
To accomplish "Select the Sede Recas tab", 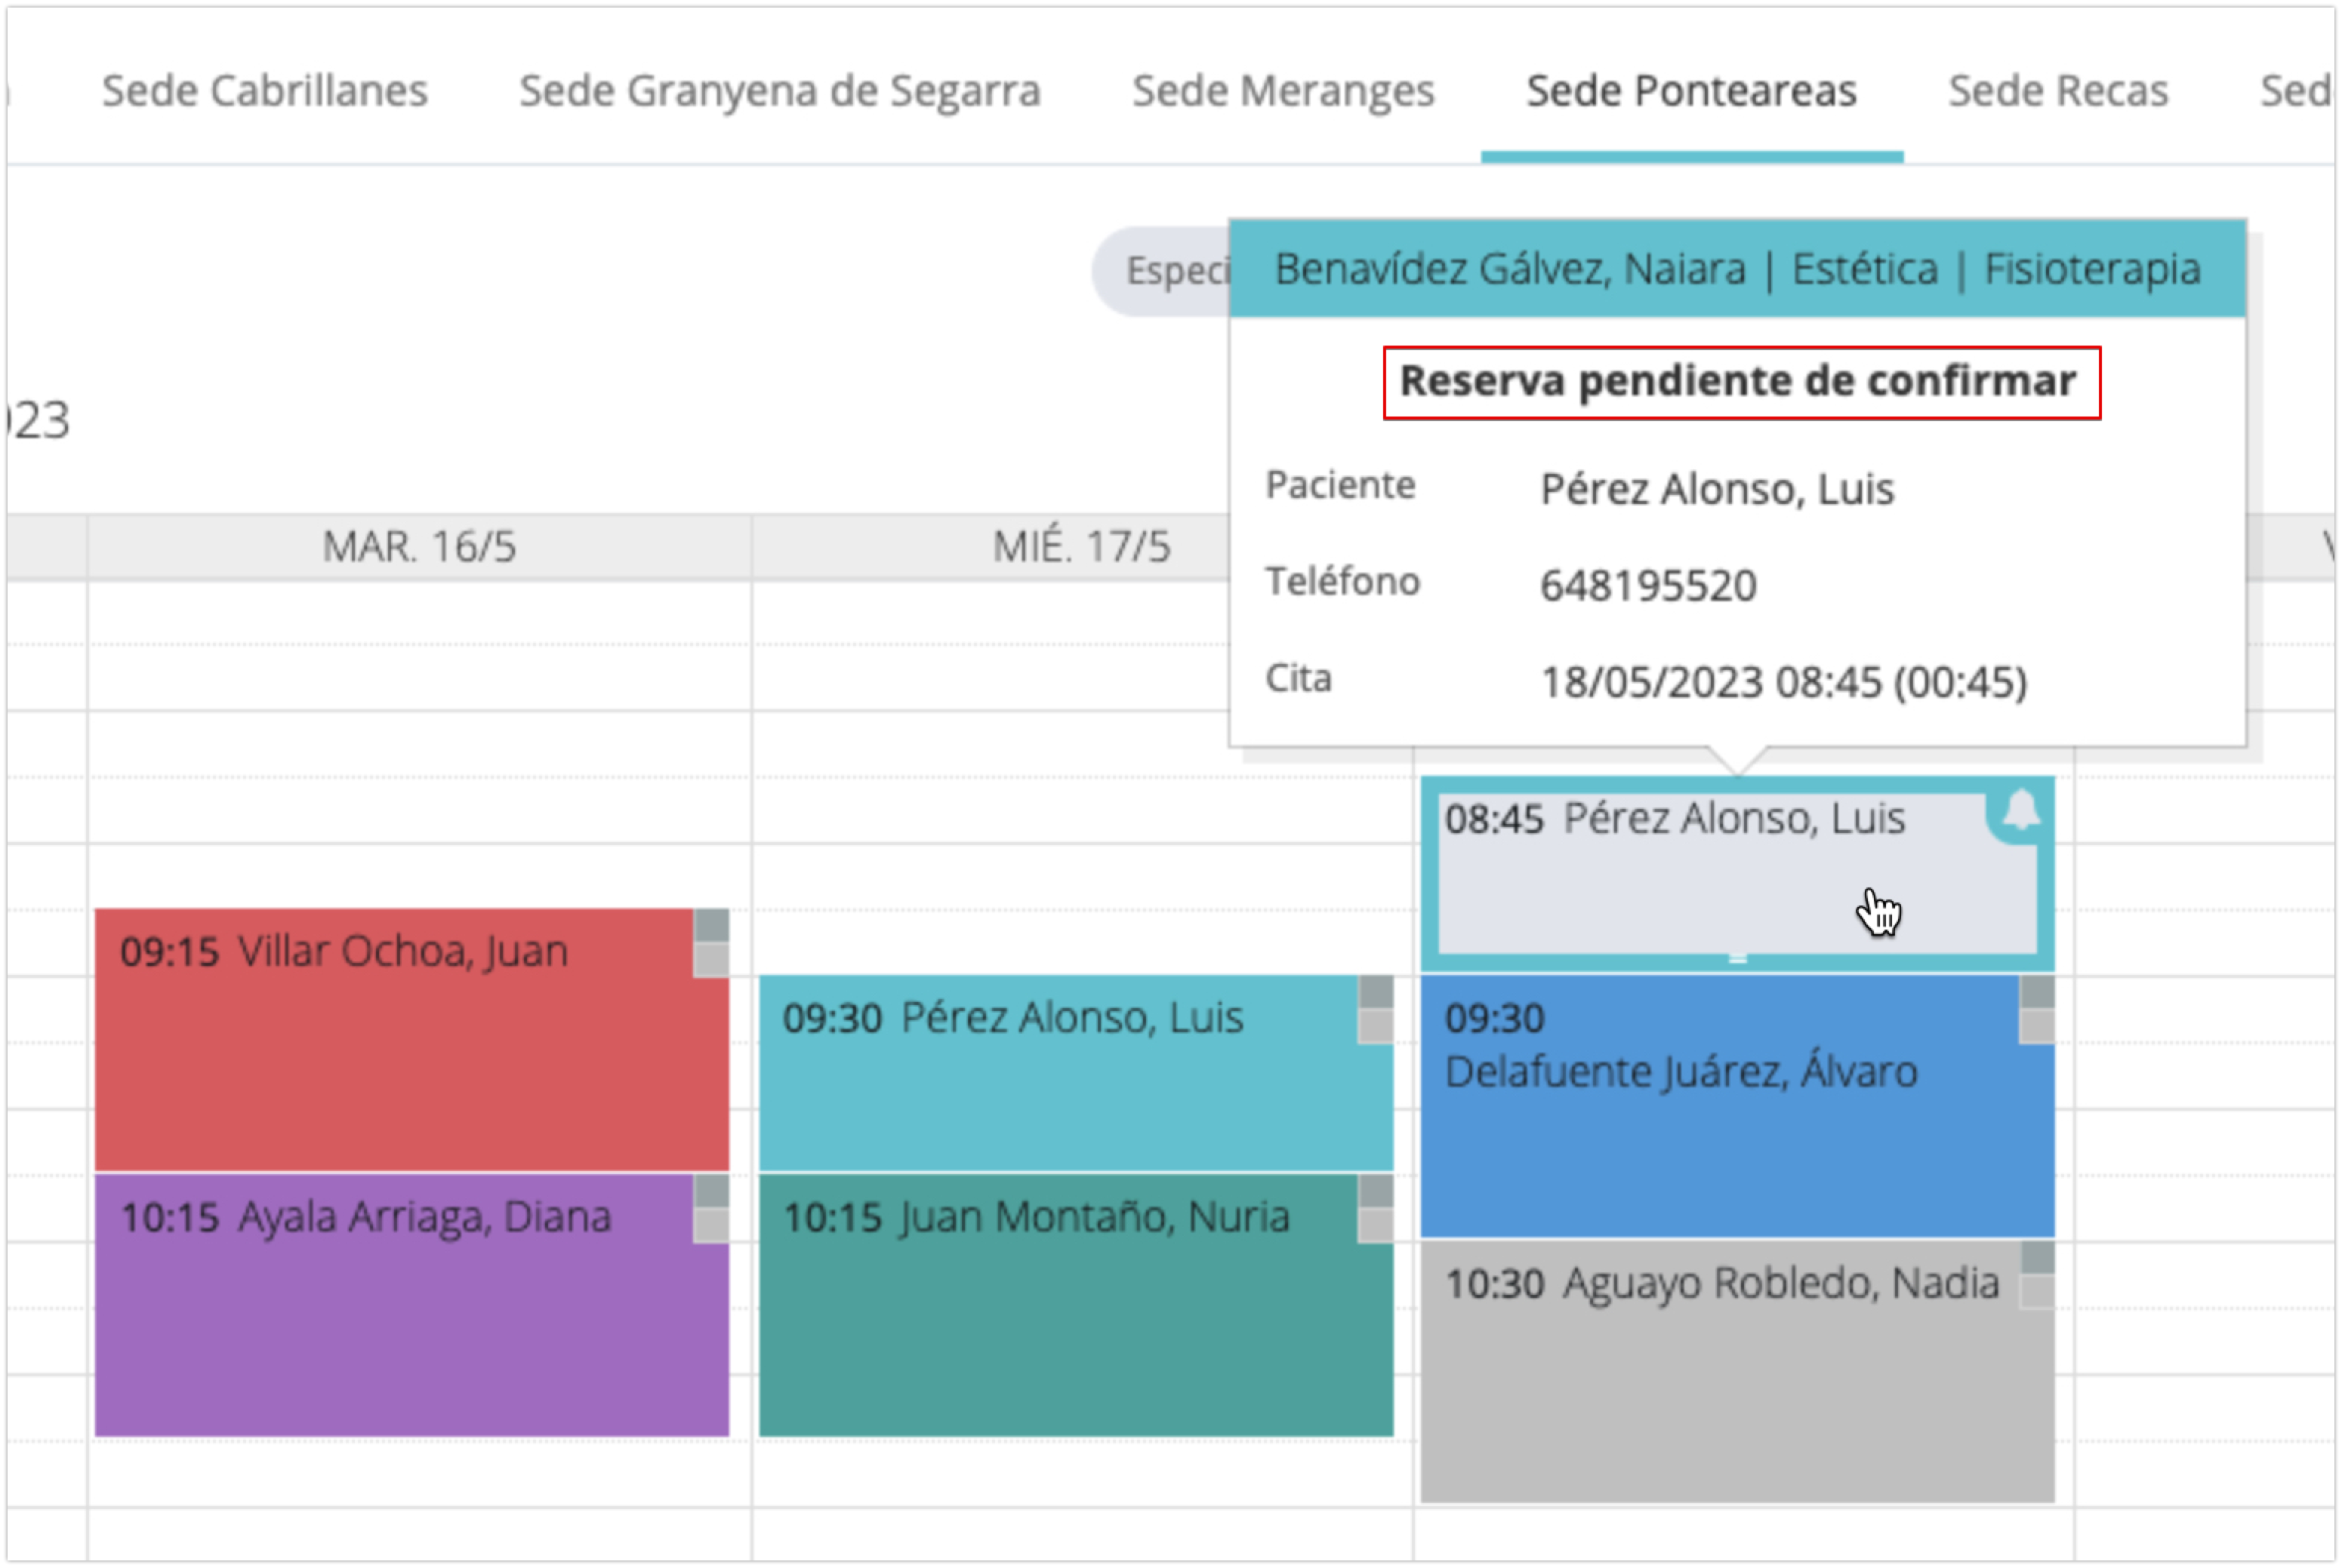I will pyautogui.click(x=2058, y=91).
